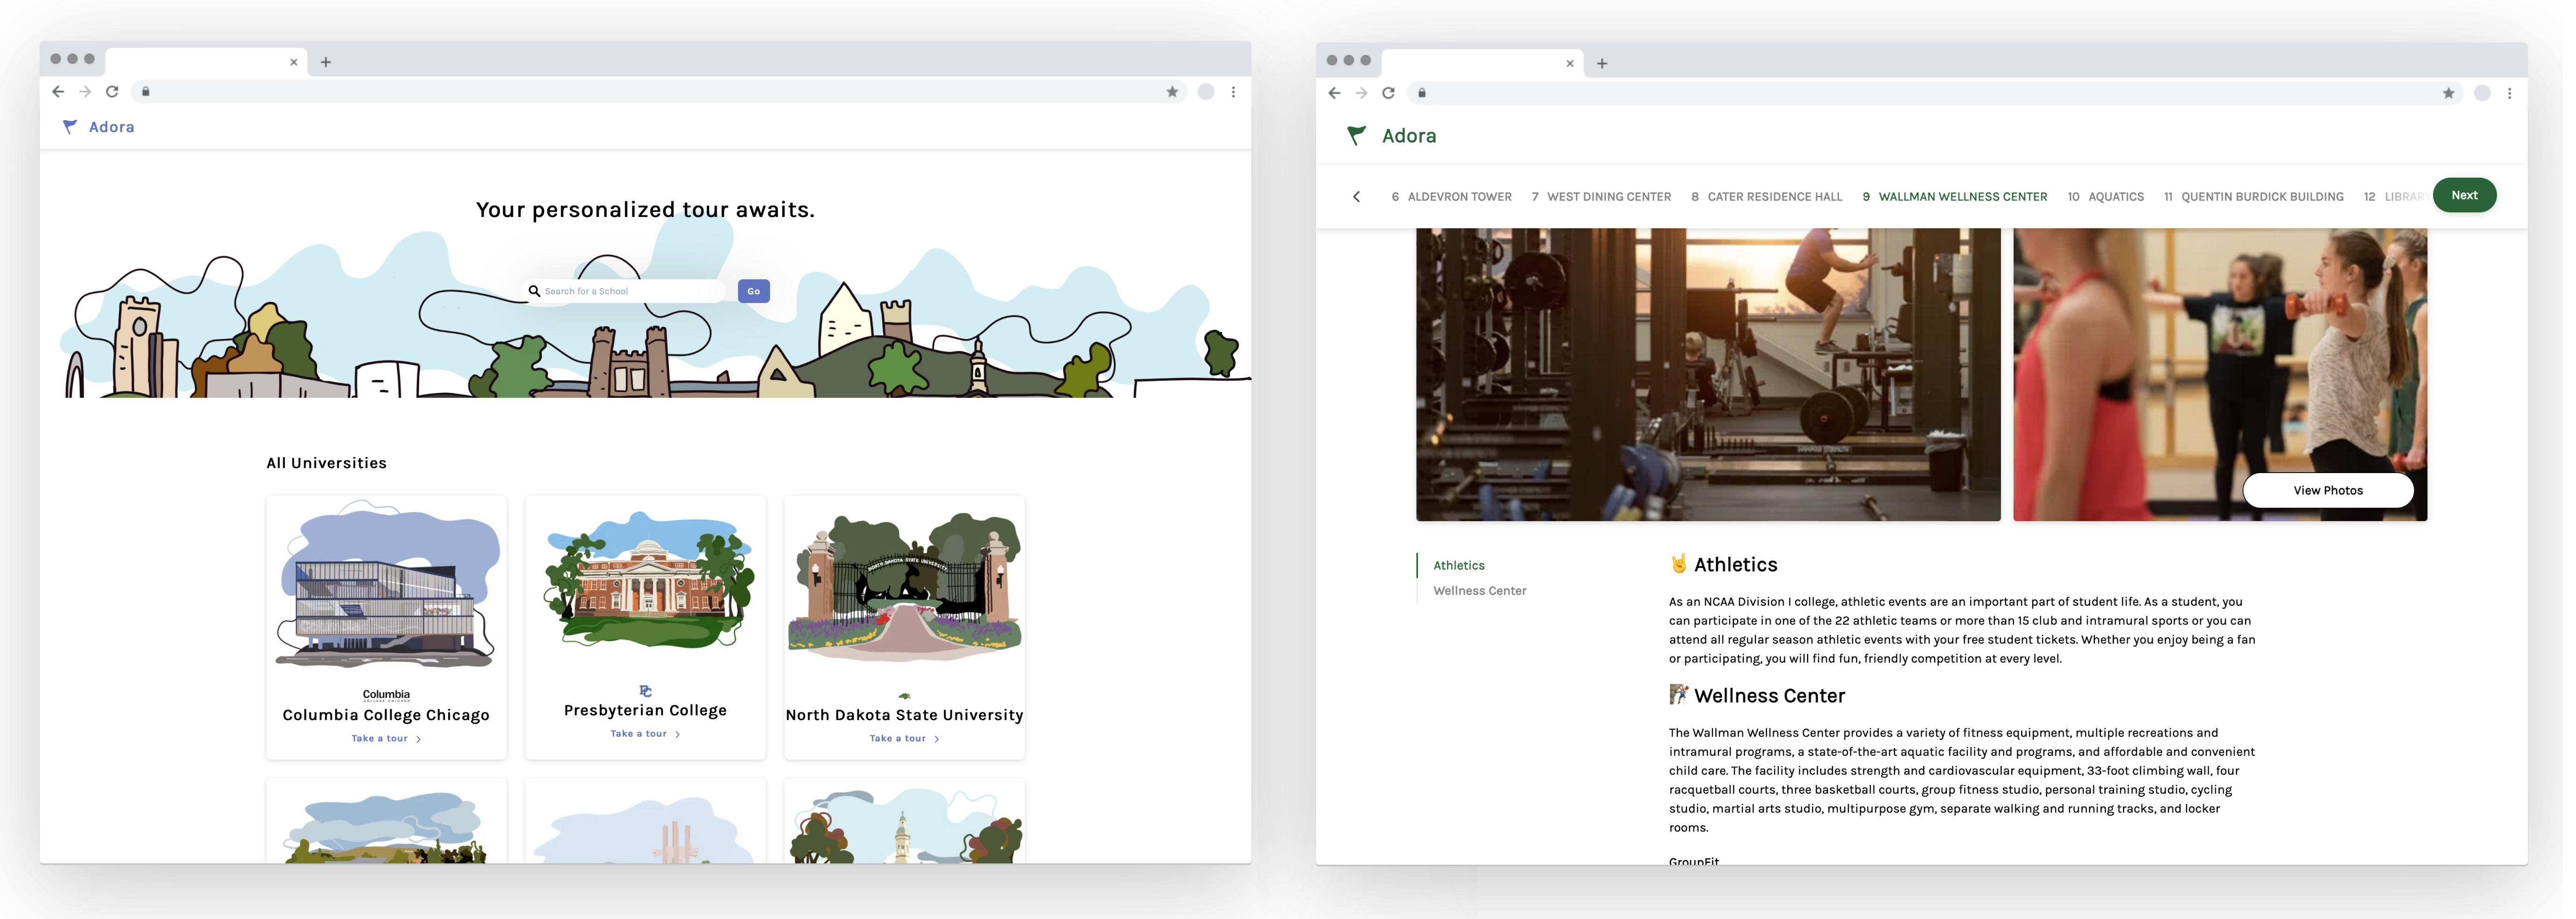Reload the page in right browser window

coord(1388,93)
